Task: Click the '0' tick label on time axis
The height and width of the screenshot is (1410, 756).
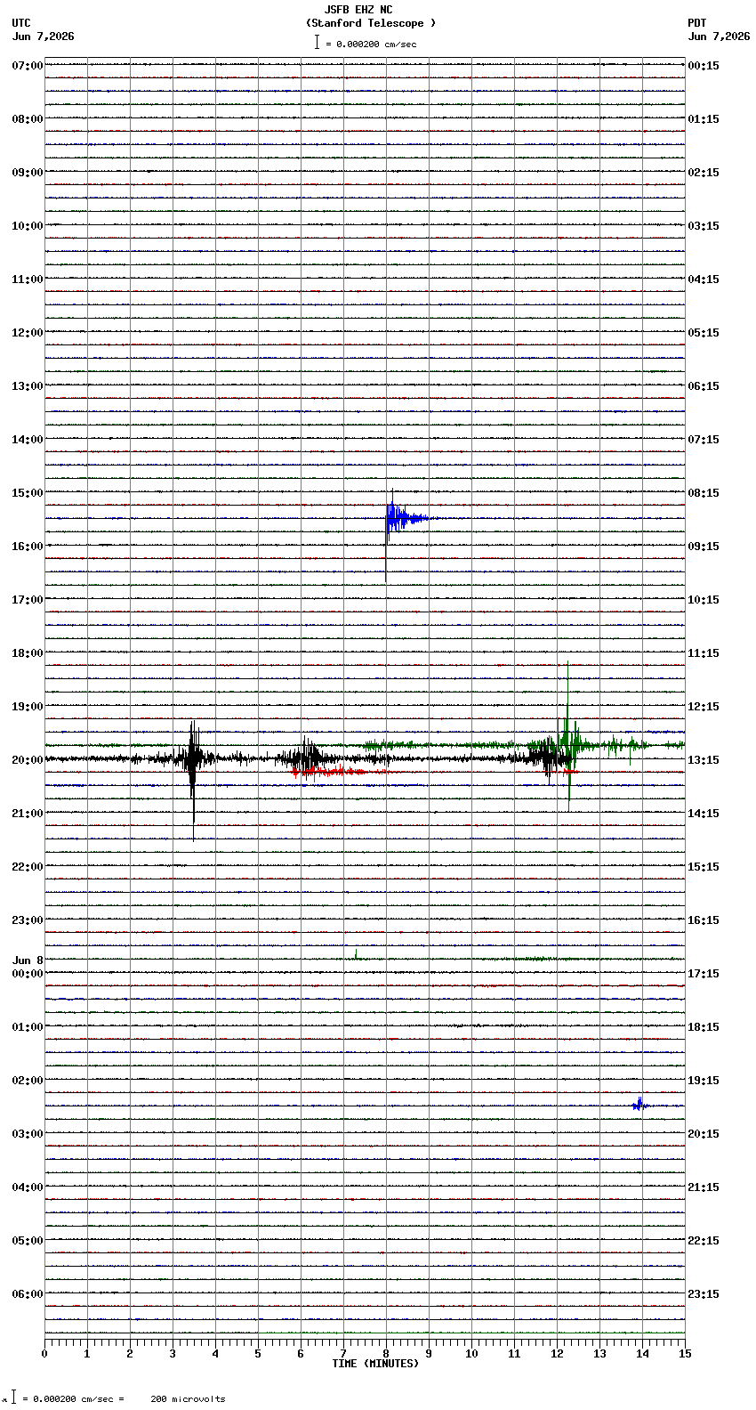Action: [x=44, y=1354]
